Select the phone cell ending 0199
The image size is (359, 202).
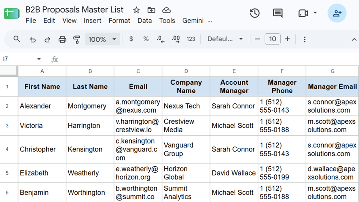coord(282,173)
